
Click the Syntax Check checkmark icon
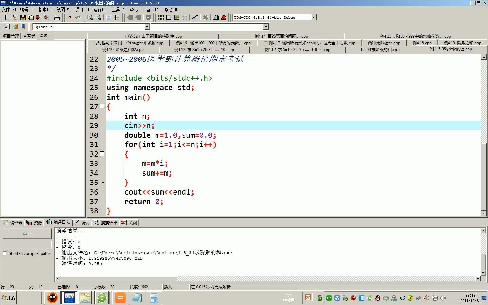click(195, 17)
